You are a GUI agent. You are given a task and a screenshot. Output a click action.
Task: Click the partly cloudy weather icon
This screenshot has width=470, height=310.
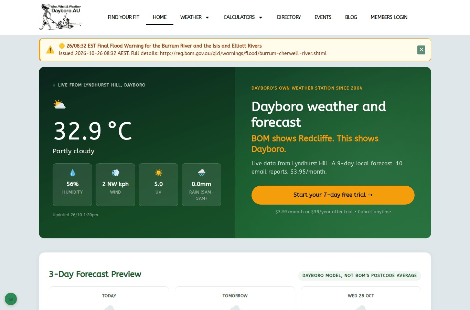click(60, 104)
